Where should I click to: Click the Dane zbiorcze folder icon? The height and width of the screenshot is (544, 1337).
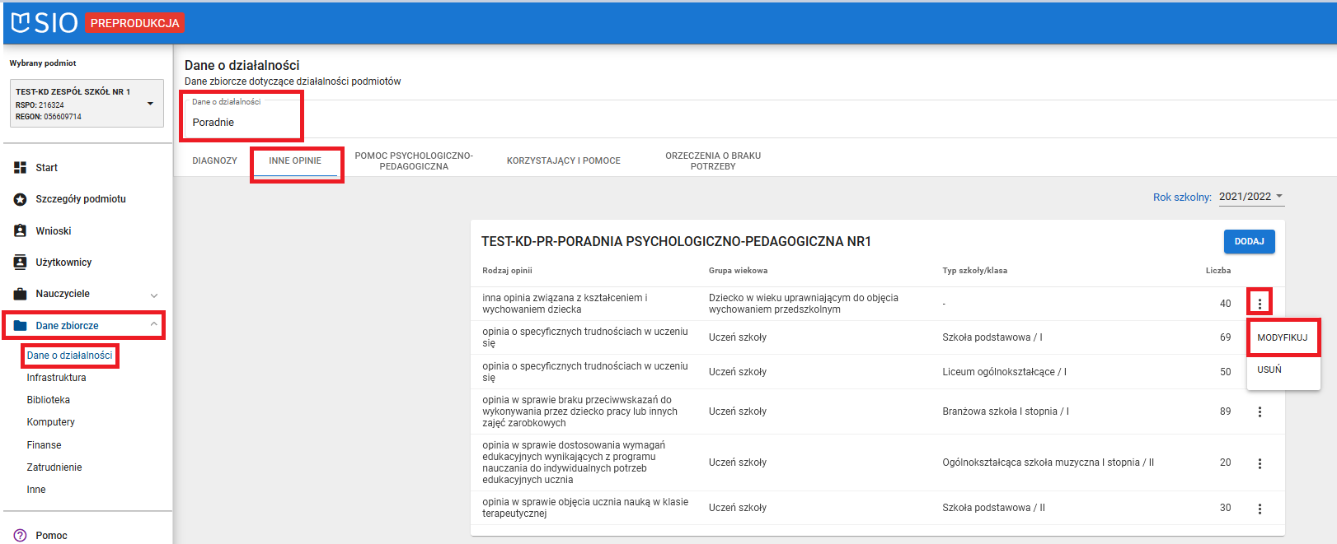coord(21,326)
